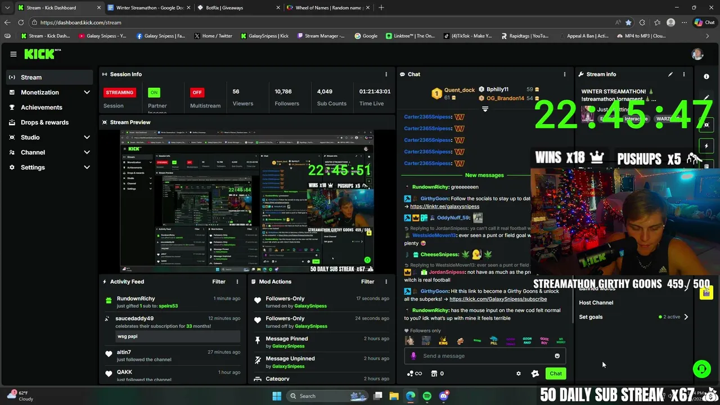Click the Spotify icon in the taskbar

pos(427,396)
